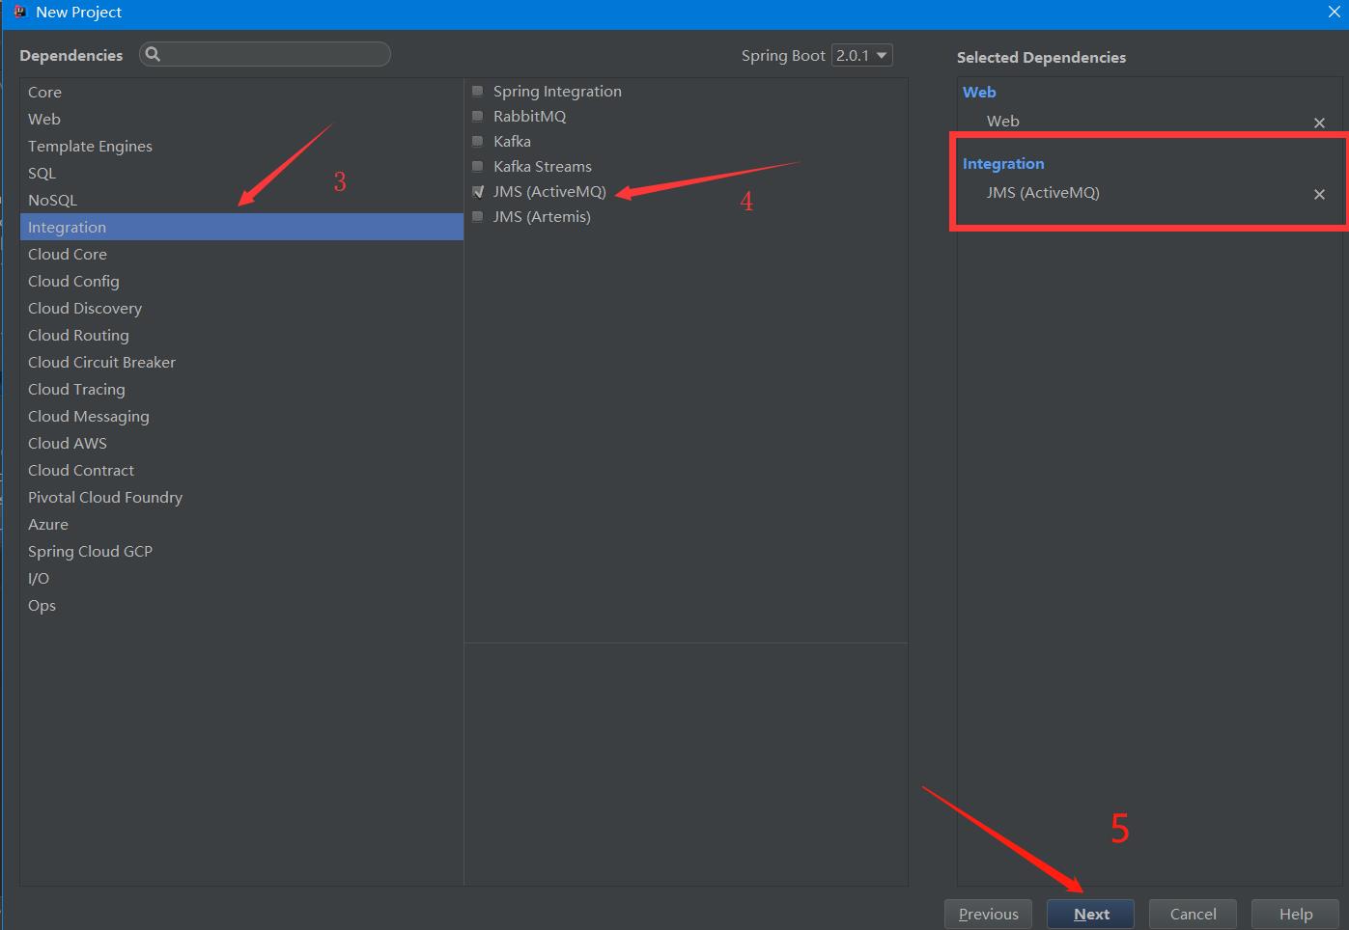Choose Pivotal Cloud Foundry category
Screen dimensions: 1349x930
tap(241, 497)
